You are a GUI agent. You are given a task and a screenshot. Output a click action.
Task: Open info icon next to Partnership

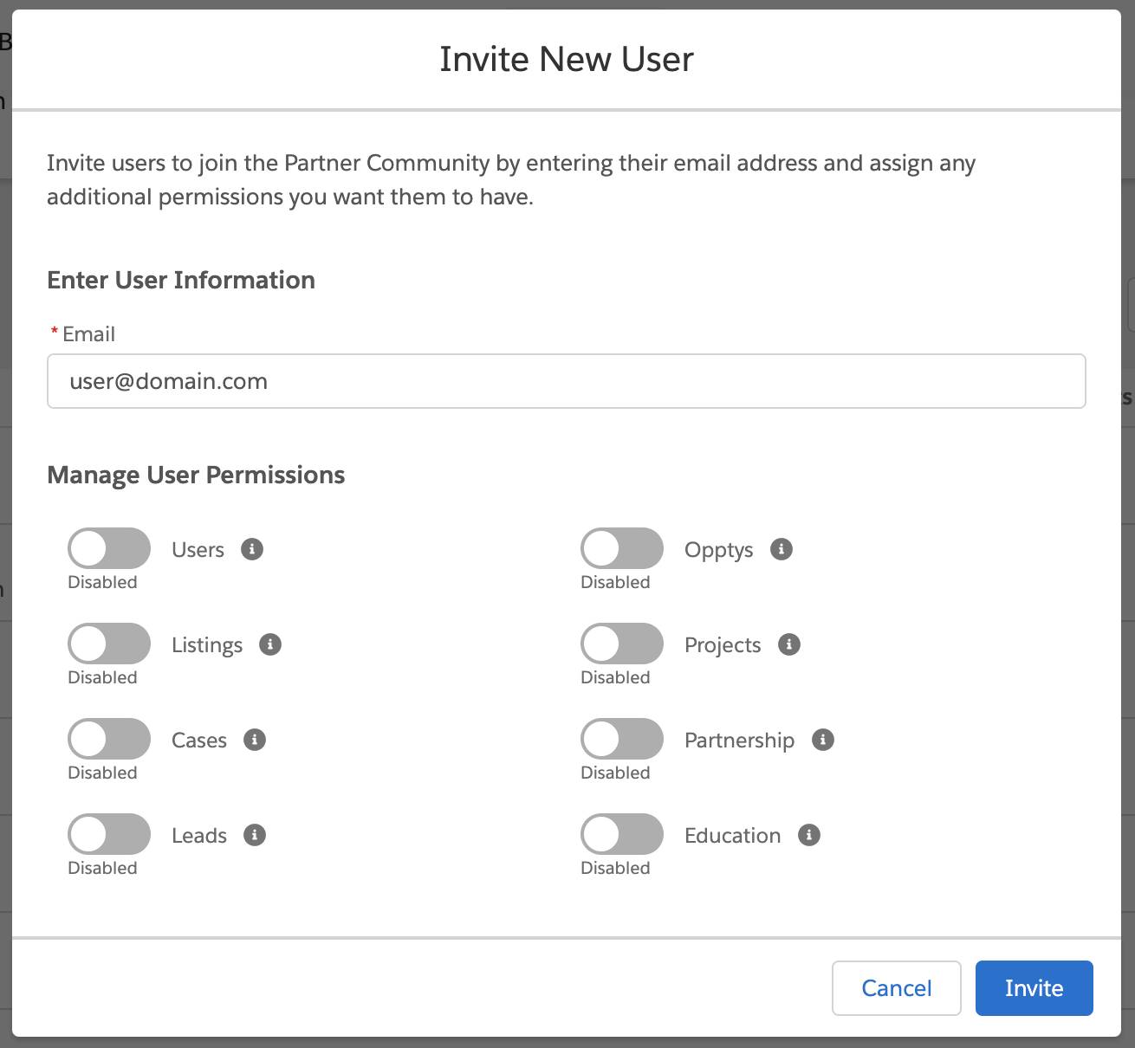pyautogui.click(x=823, y=740)
